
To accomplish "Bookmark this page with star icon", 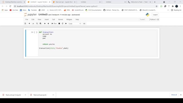I will 156,6.
